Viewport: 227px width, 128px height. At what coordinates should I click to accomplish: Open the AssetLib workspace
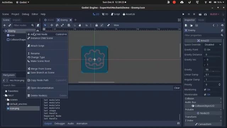[129, 14]
